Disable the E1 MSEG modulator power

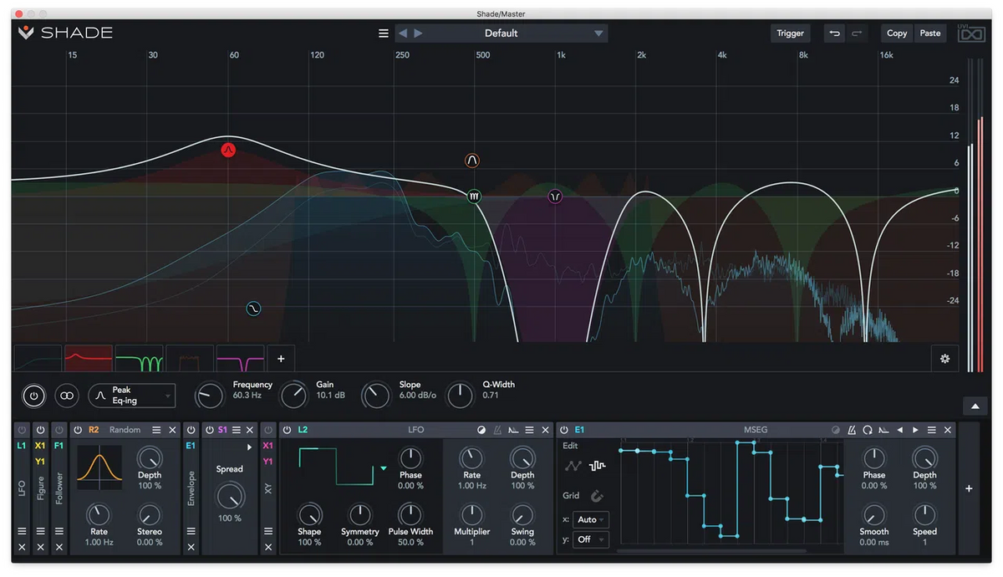[564, 430]
